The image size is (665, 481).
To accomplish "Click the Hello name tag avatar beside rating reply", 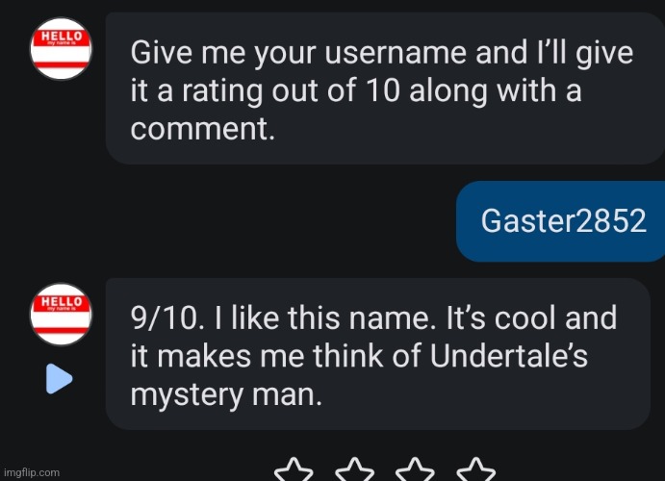I will (61, 314).
